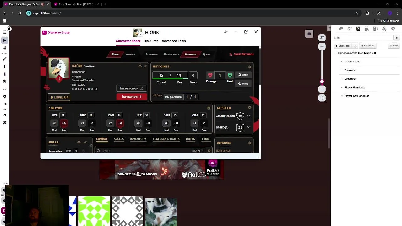
Task: Open the Compendium tab in sidebar
Action: click(367, 29)
